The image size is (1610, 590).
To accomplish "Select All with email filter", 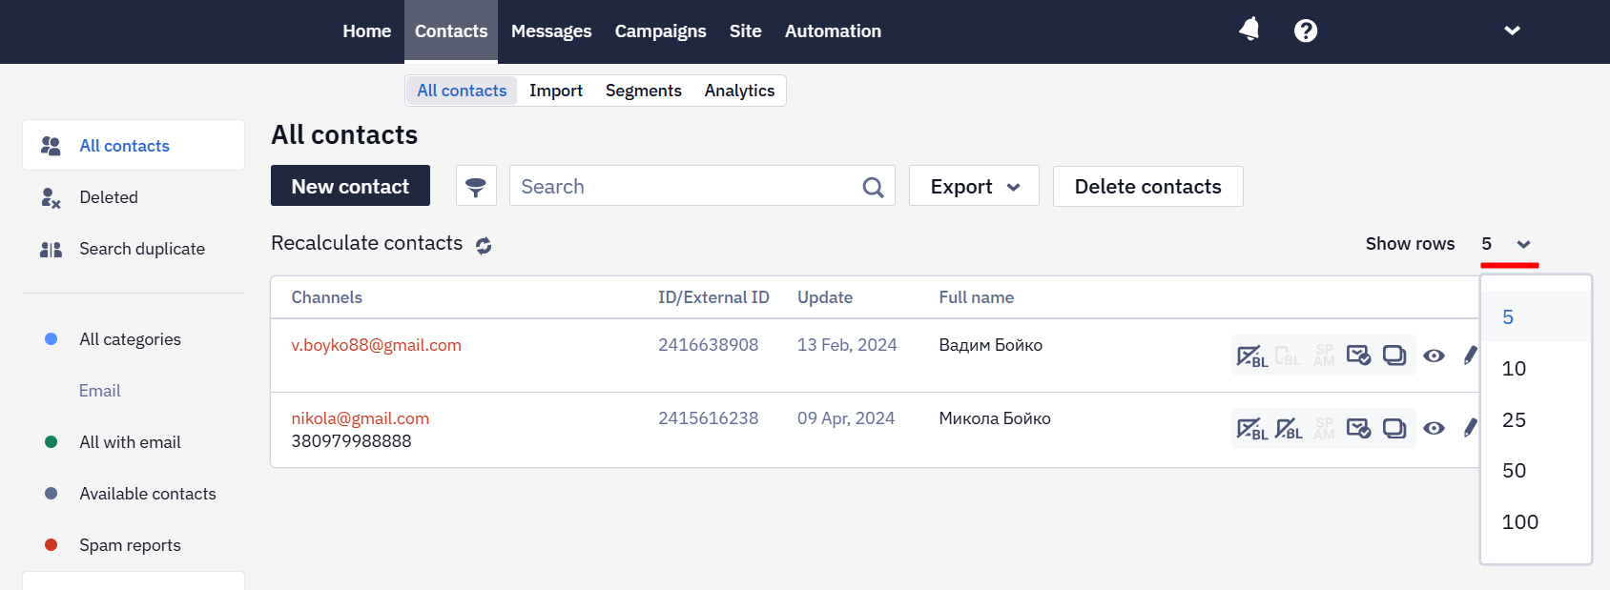I will pos(130,442).
